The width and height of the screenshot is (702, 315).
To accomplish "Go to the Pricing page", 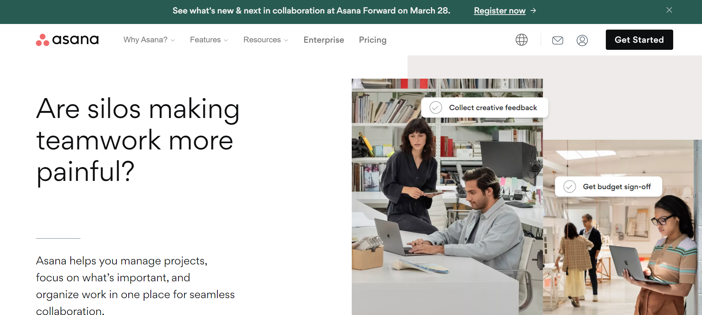I will tap(373, 40).
